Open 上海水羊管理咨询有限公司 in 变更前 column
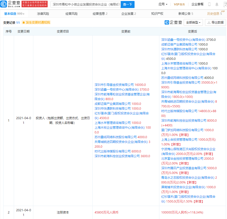Screen dimensions: 227x219 point(112,123)
